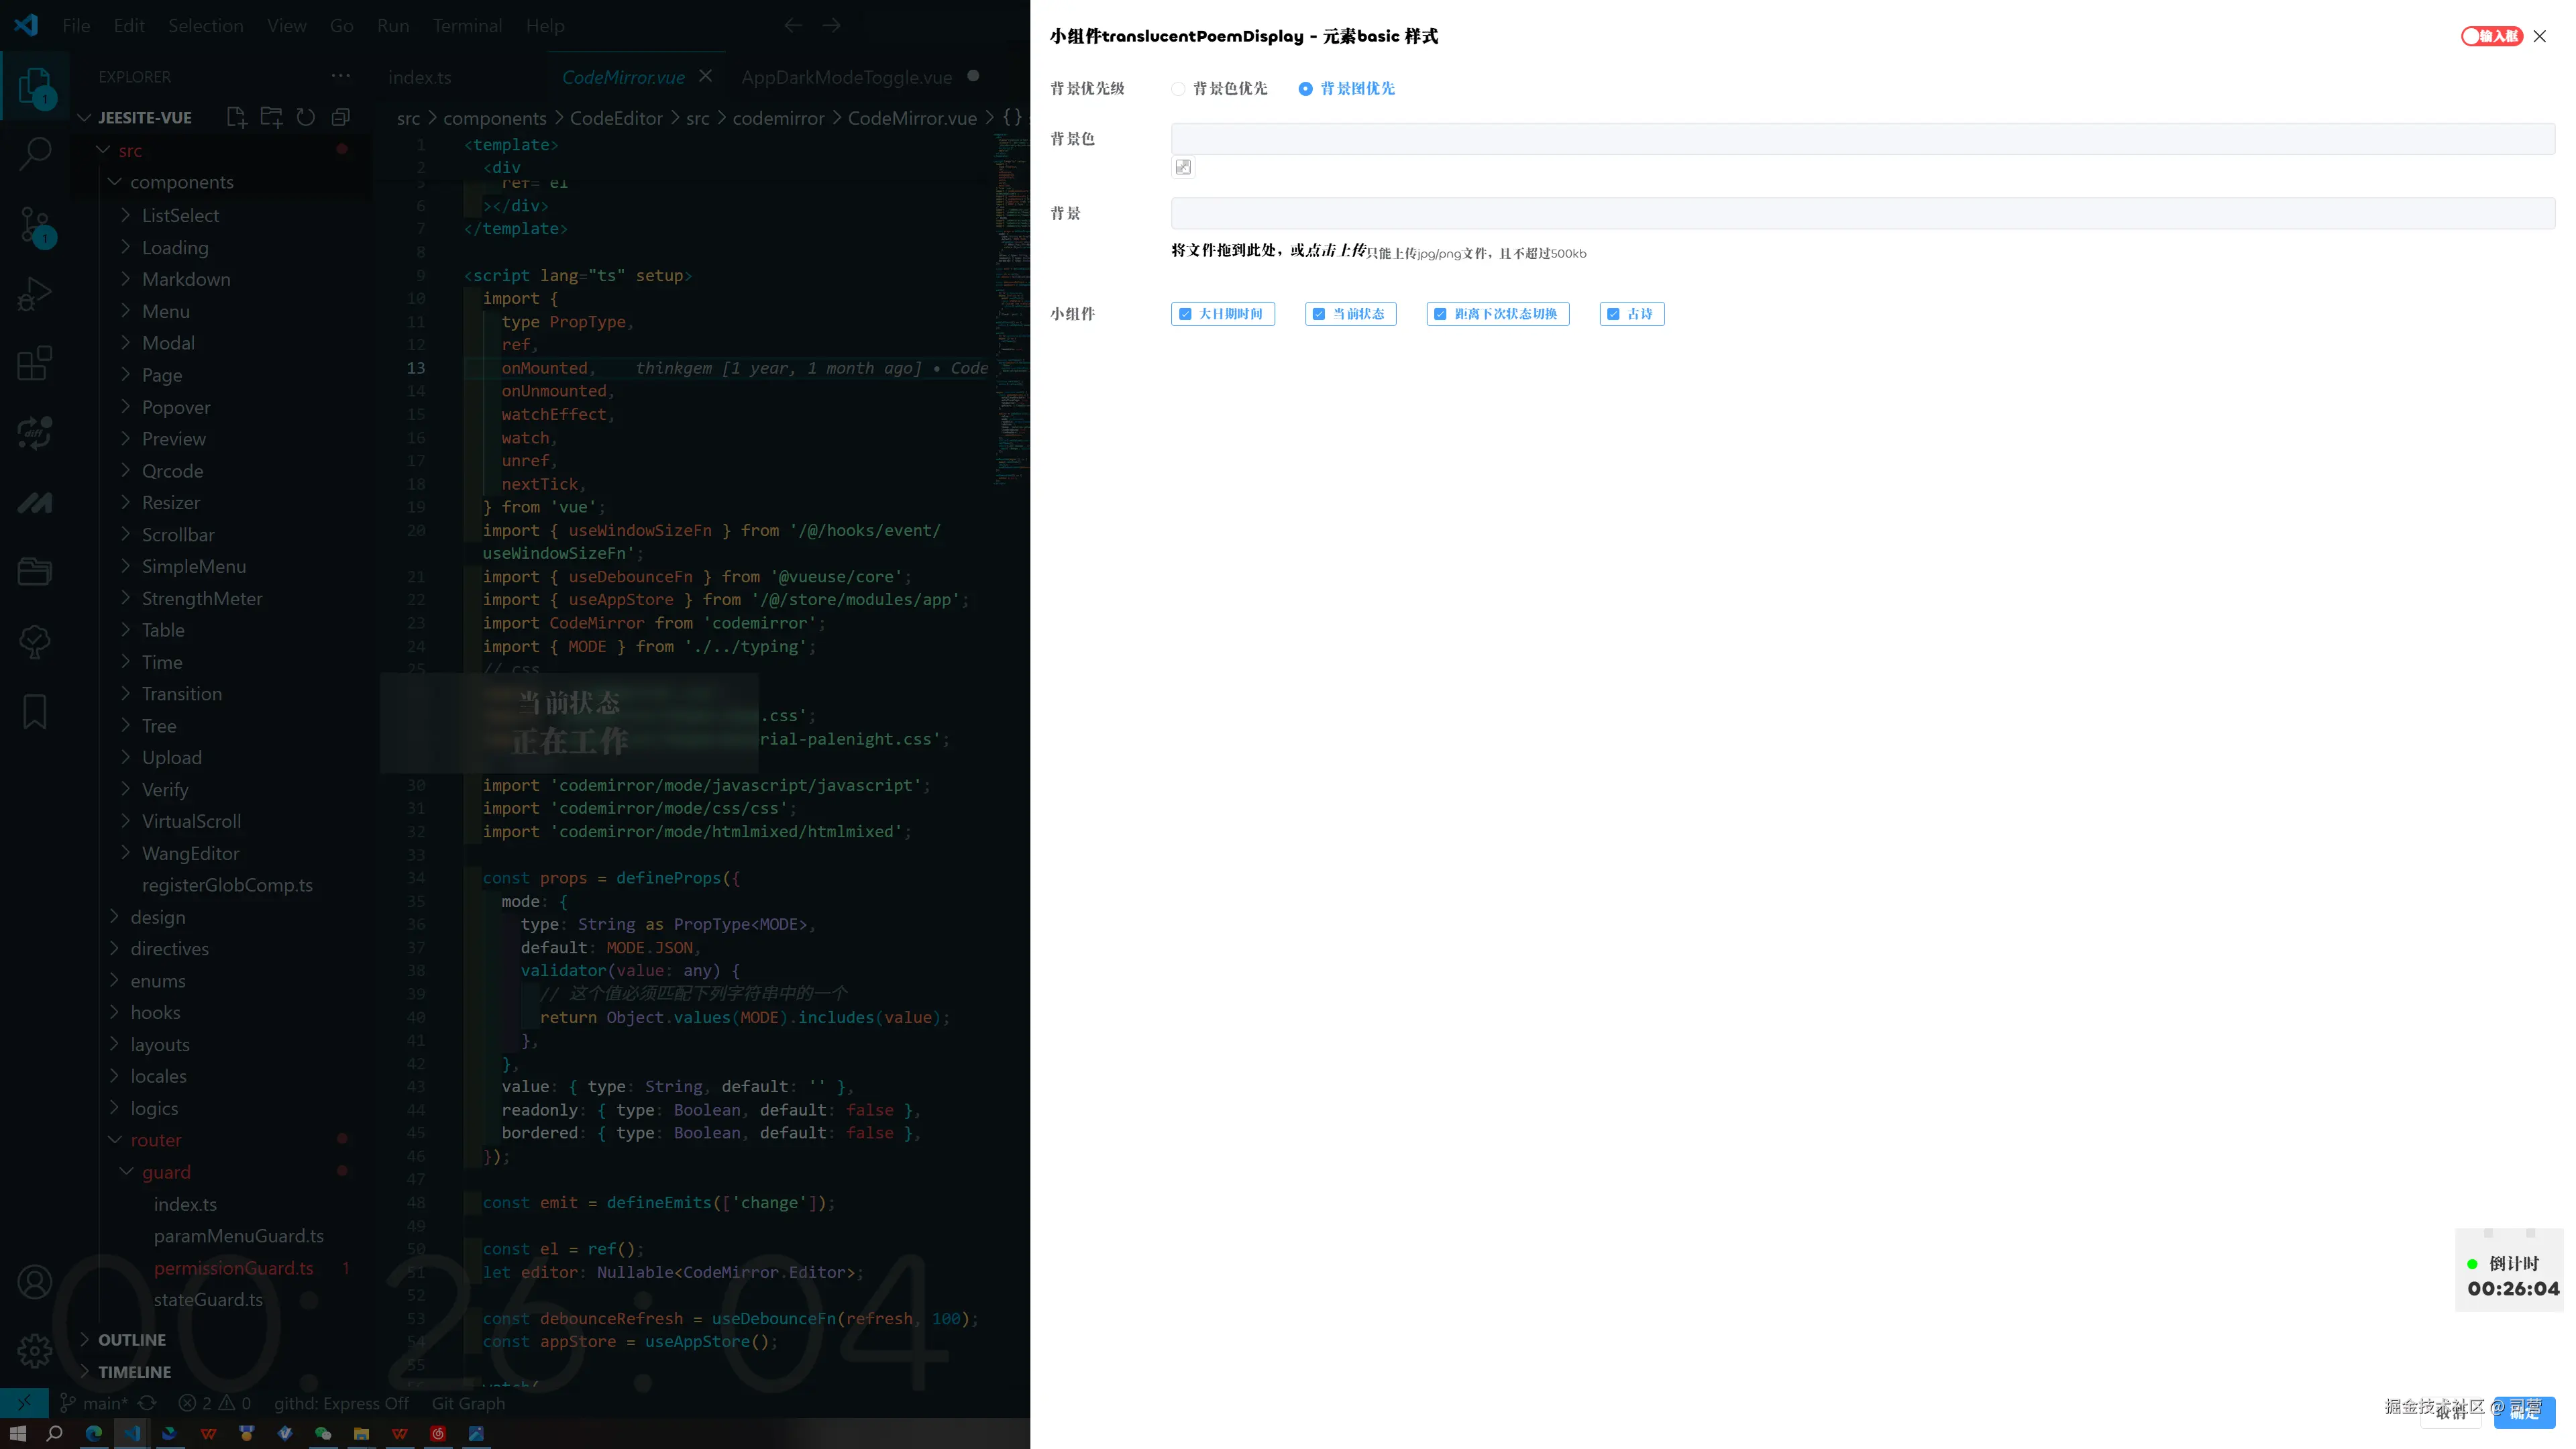
Task: Click the 确定 confirm button
Action: [2524, 1412]
